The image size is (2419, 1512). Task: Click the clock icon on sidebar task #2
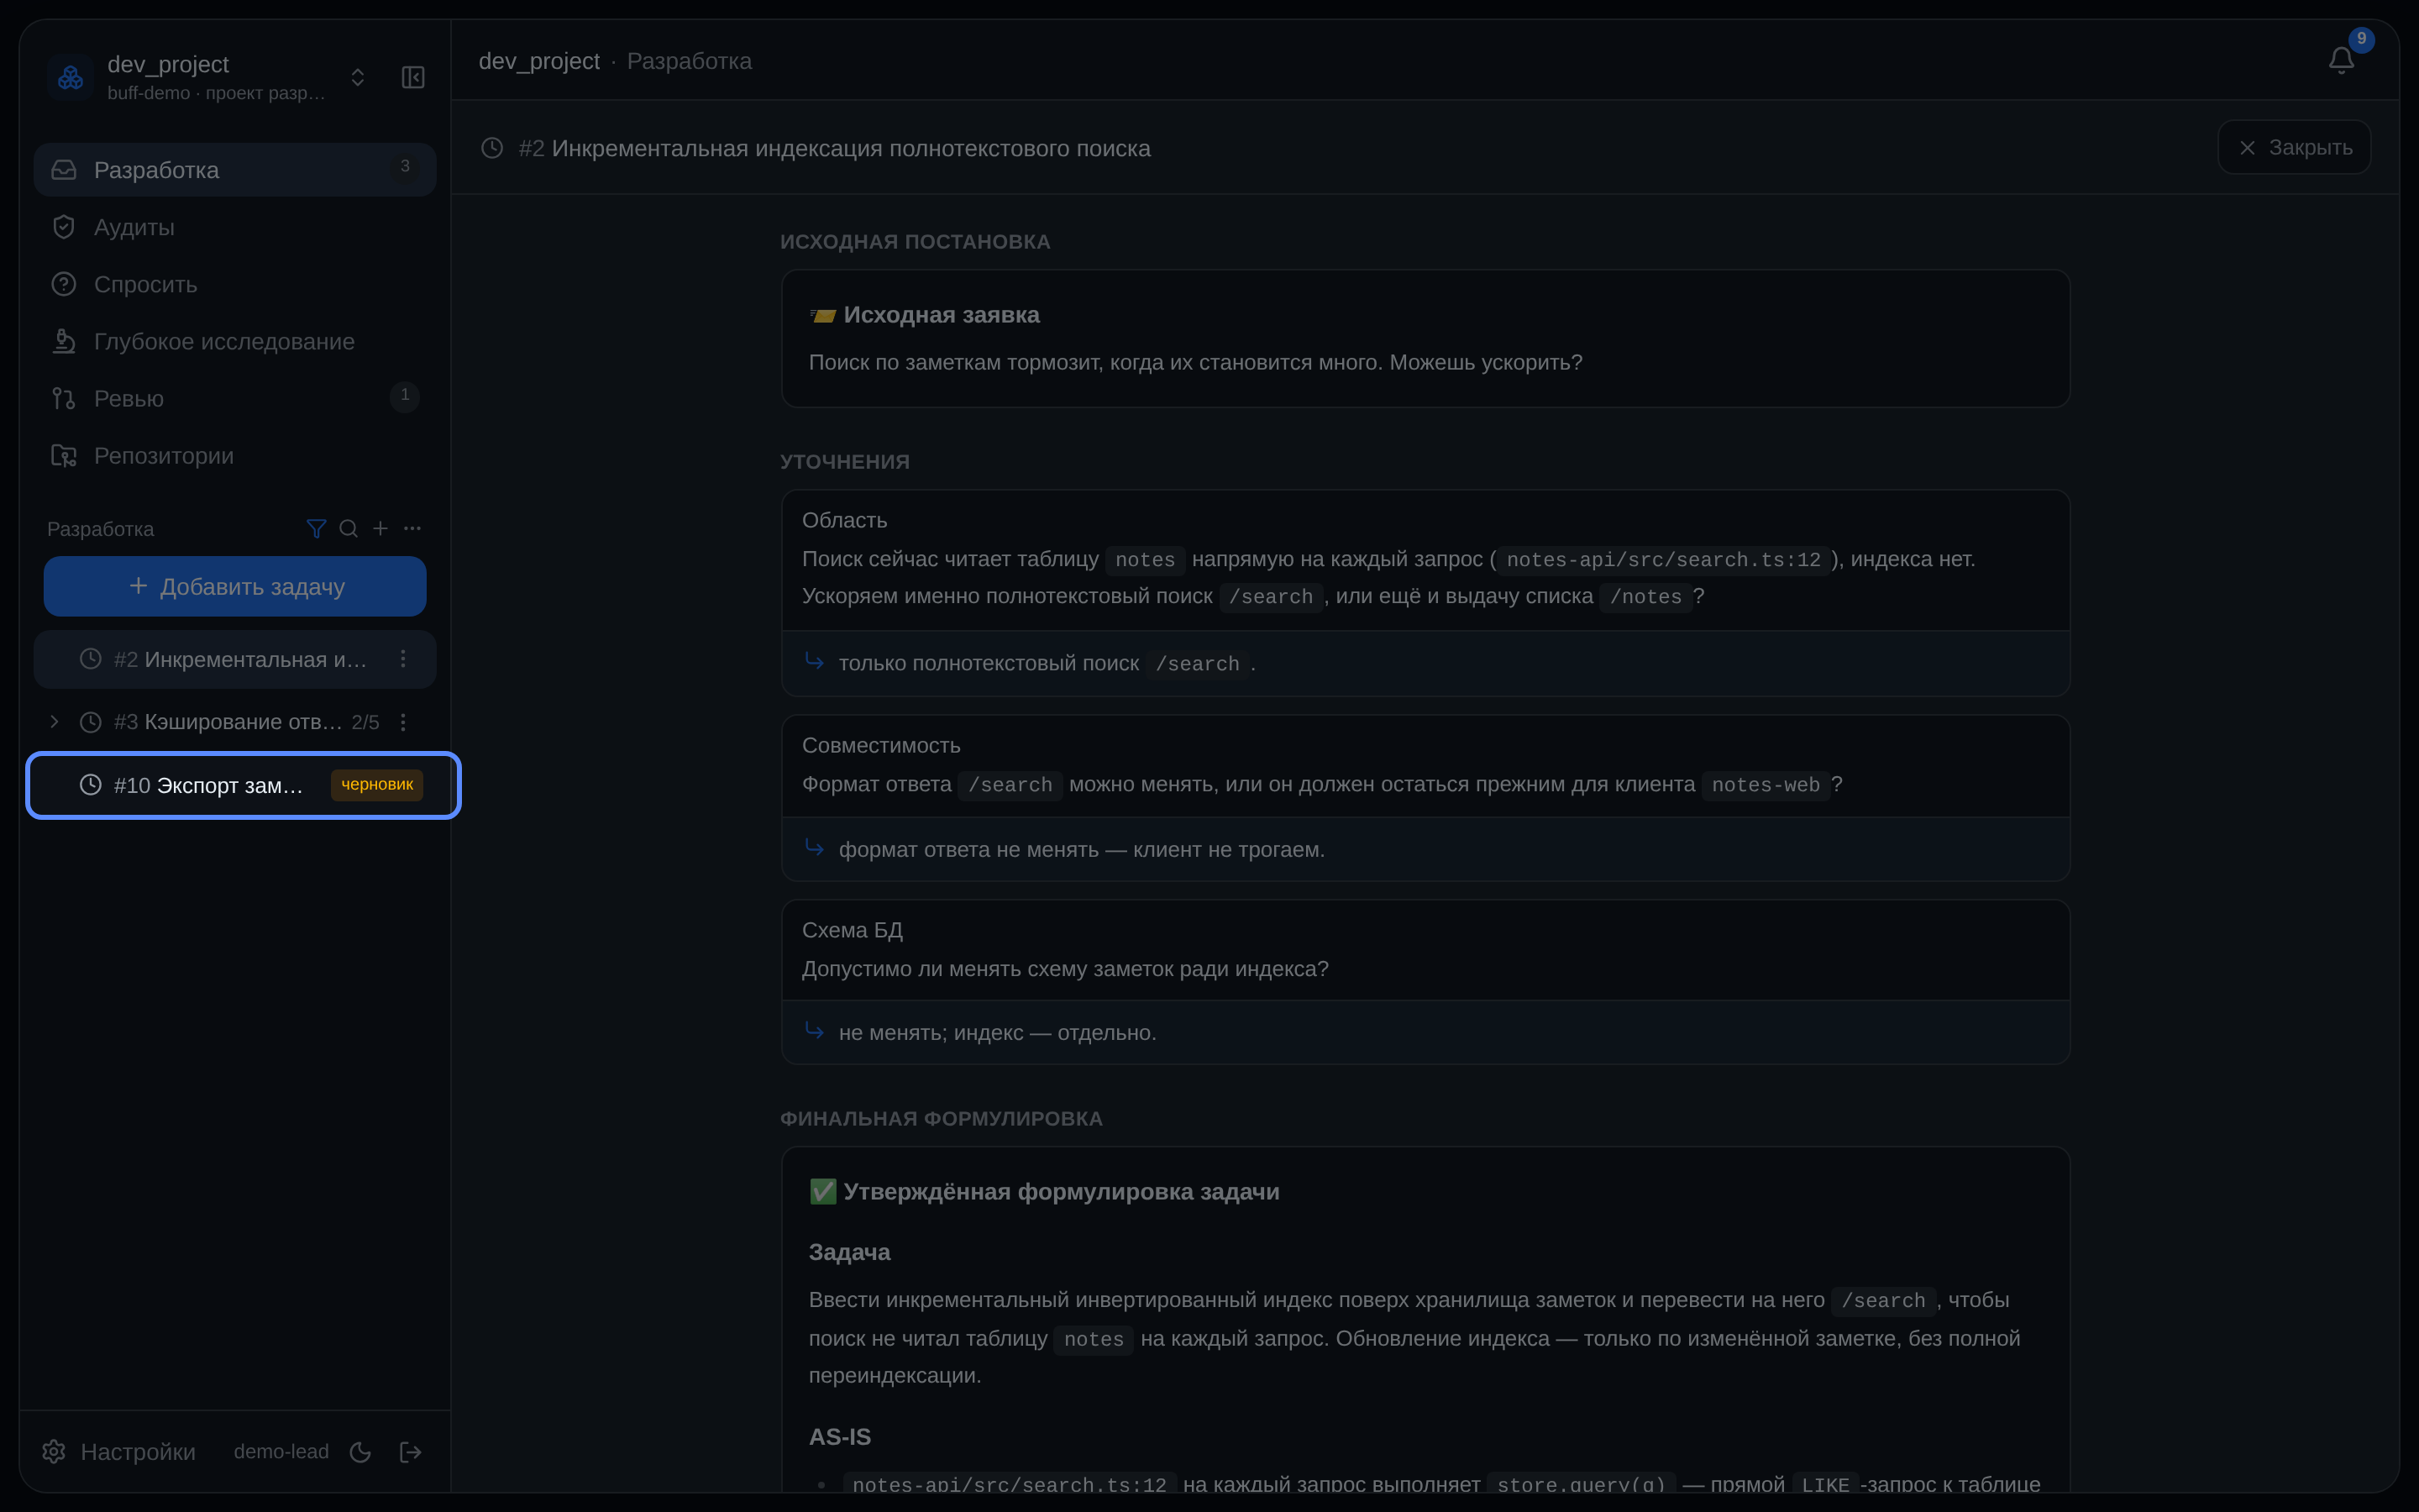(x=91, y=659)
